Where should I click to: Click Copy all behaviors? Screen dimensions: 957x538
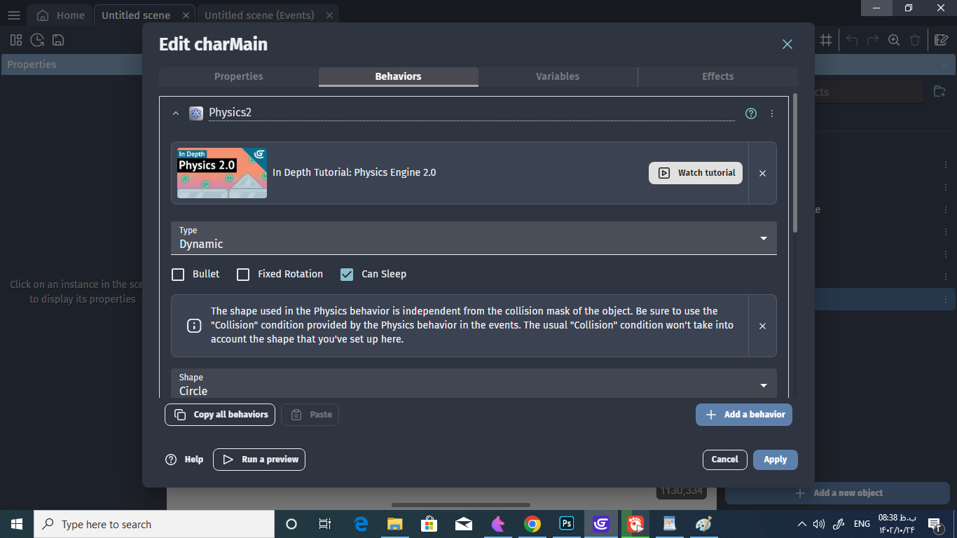220,415
